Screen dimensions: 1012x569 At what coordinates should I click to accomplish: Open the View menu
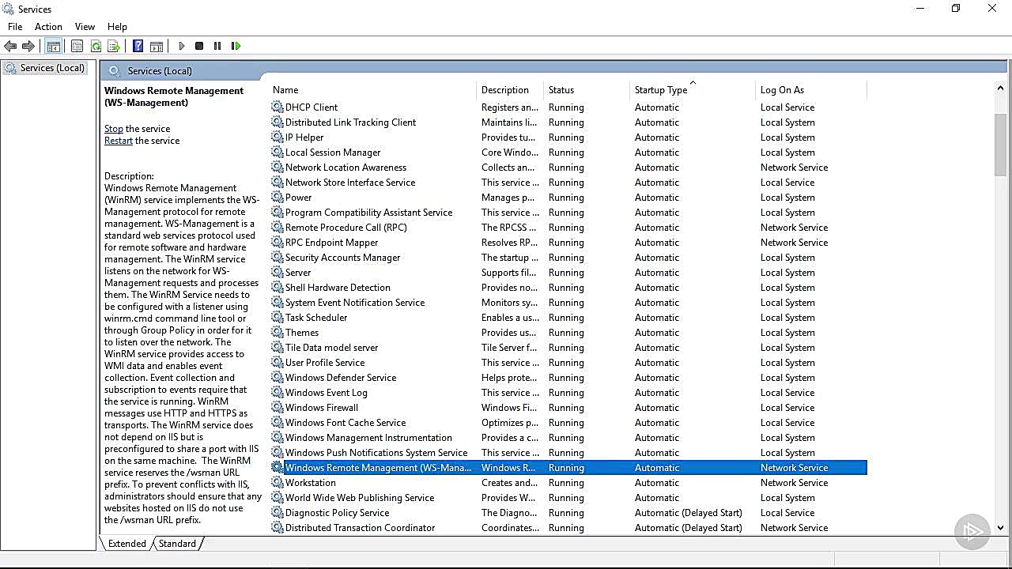point(85,26)
